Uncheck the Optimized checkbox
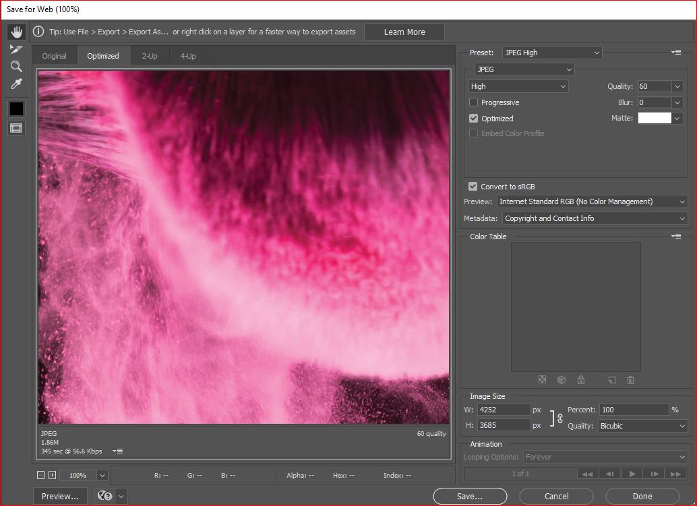The width and height of the screenshot is (697, 506). [474, 119]
